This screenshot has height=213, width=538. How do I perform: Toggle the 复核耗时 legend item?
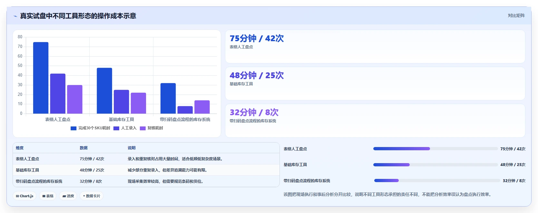click(152, 128)
